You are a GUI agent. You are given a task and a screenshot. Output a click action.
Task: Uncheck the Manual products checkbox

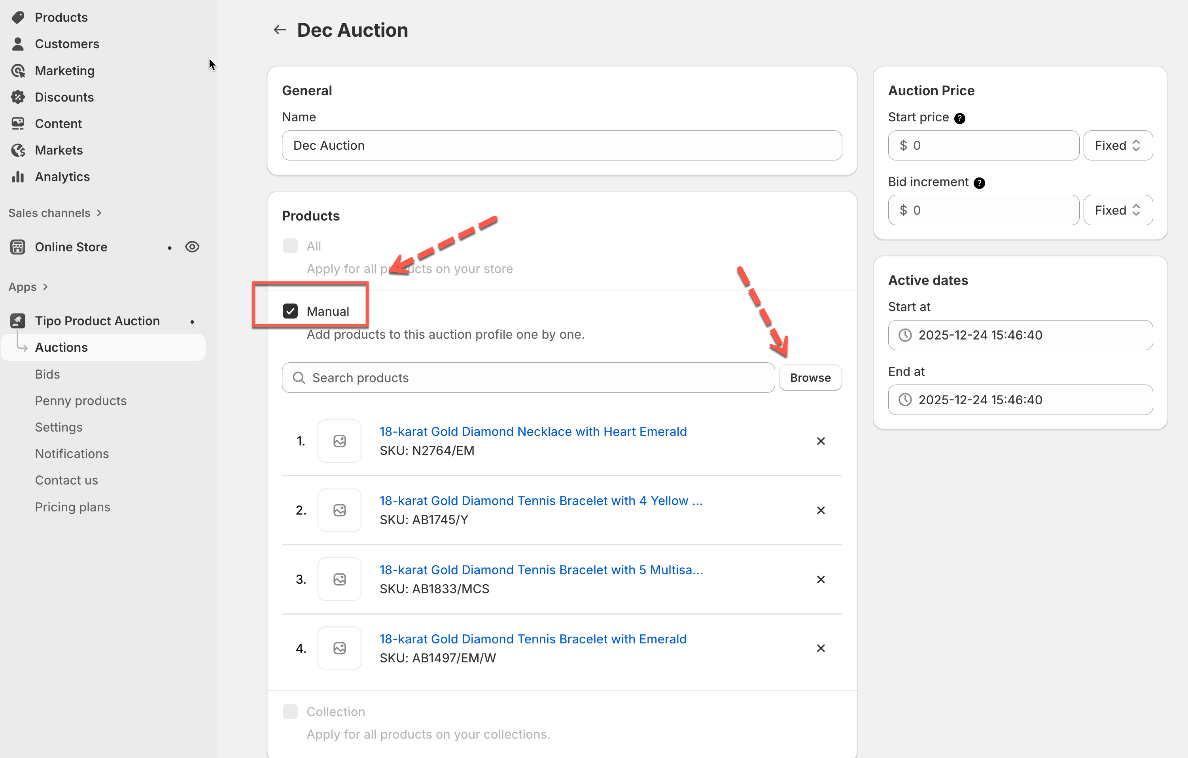click(290, 311)
